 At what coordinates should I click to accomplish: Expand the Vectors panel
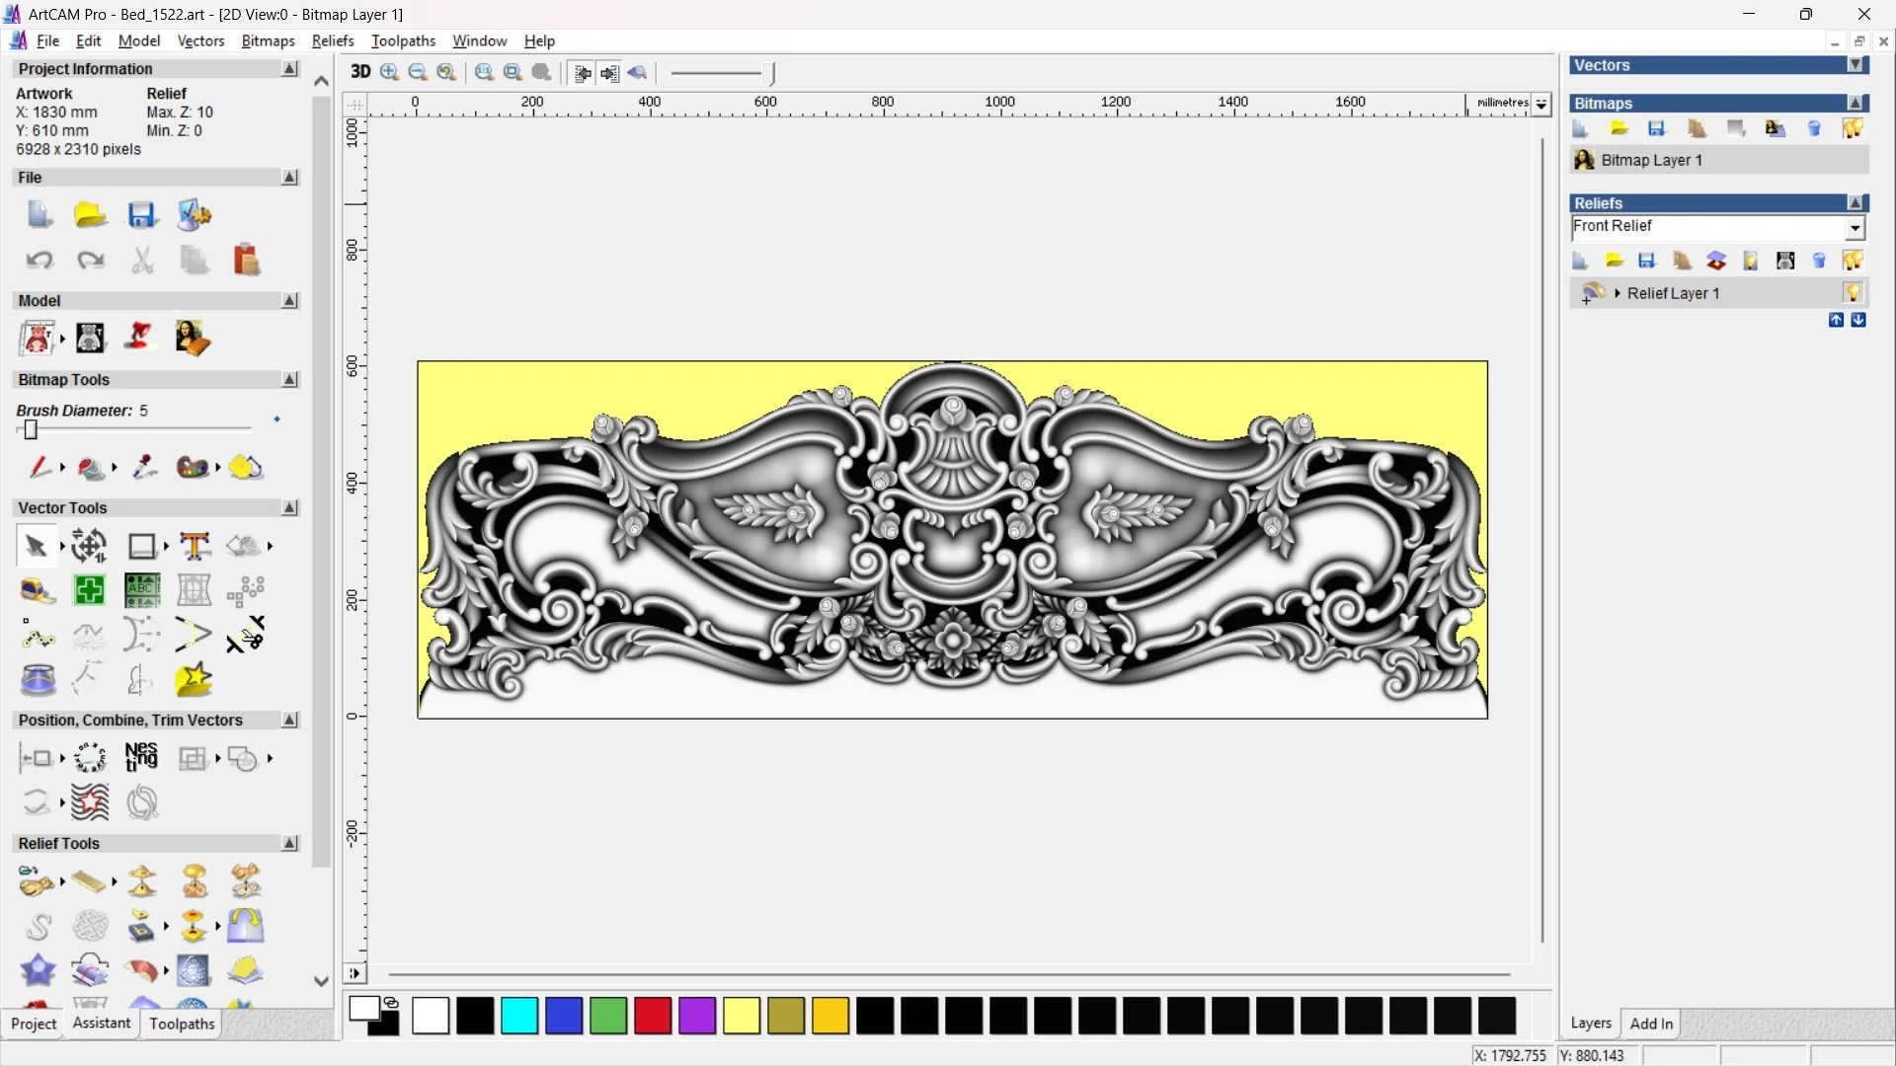[1856, 65]
